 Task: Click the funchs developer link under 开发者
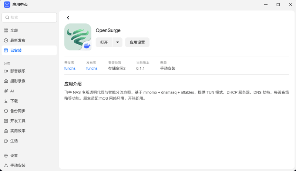(70, 68)
